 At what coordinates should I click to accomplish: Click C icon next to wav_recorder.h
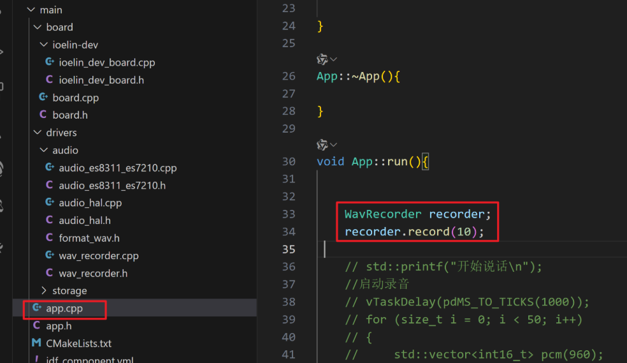coord(50,273)
